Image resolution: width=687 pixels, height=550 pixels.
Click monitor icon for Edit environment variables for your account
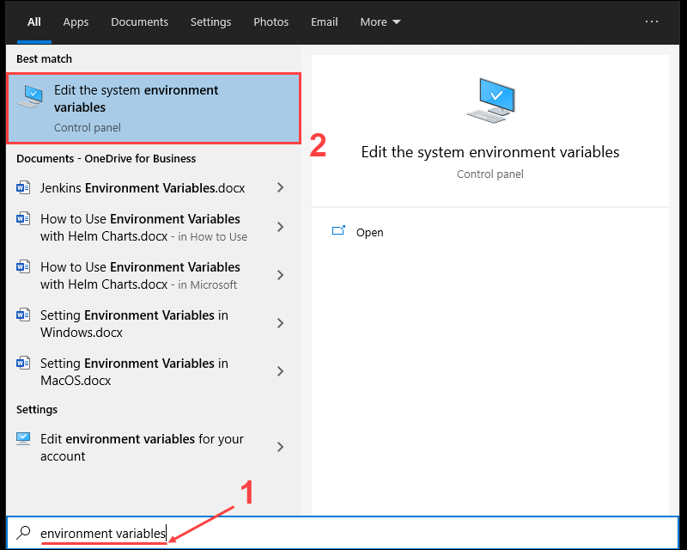click(x=23, y=438)
